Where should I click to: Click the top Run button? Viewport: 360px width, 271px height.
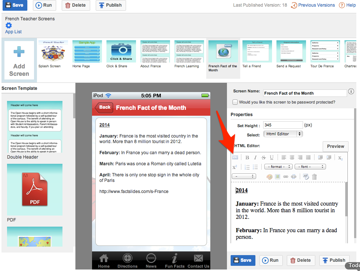coord(45,5)
